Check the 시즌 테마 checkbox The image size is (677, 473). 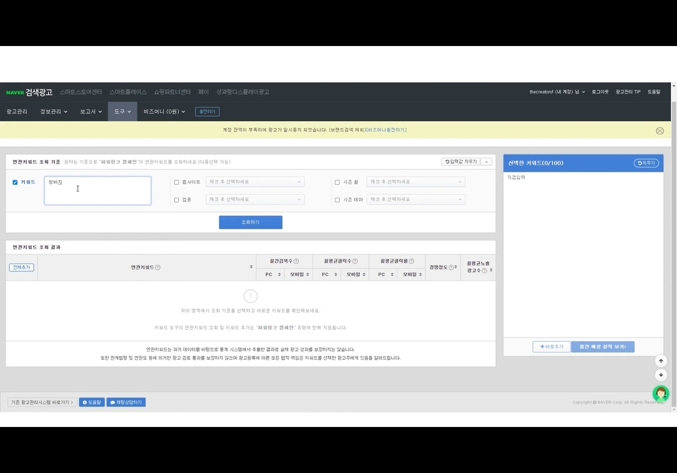point(337,200)
